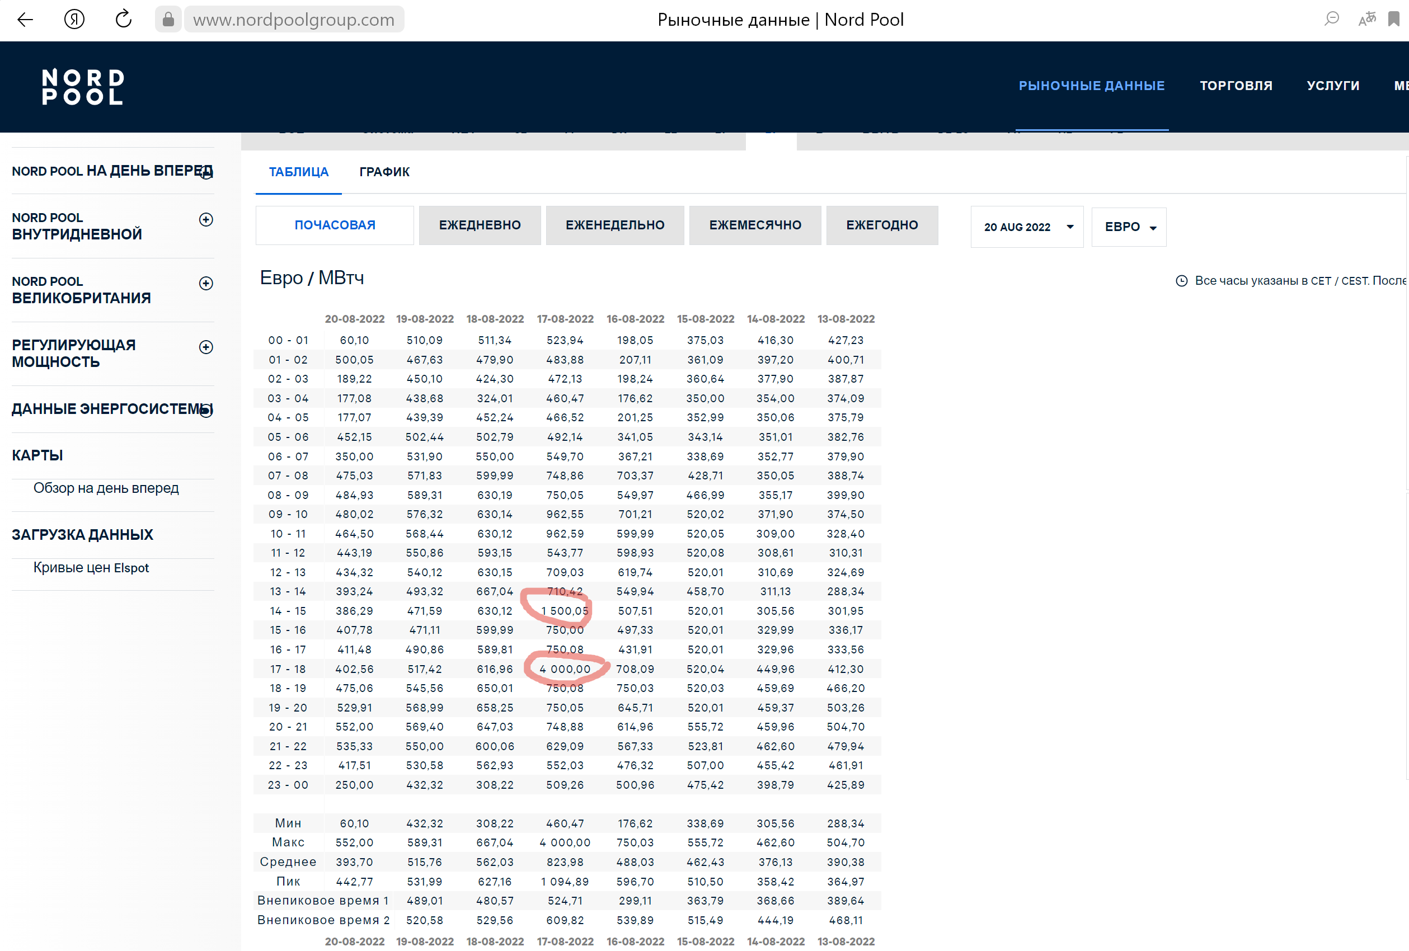Open Услуги menu item
Screen dimensions: 1409x951
tap(1332, 86)
